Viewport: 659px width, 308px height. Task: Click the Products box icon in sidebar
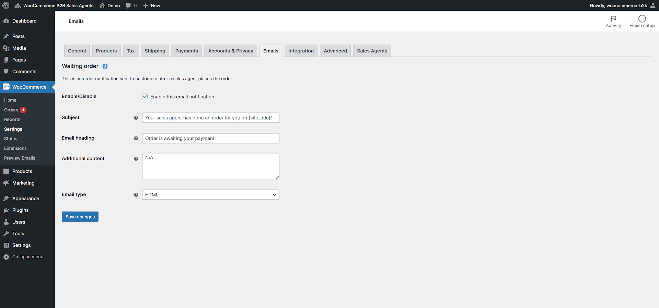(x=6, y=171)
